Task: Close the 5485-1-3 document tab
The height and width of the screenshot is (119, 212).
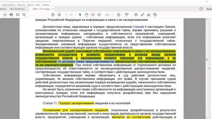Action: pyautogui.click(x=53, y=9)
